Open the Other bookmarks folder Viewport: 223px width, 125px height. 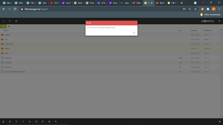[210, 14]
